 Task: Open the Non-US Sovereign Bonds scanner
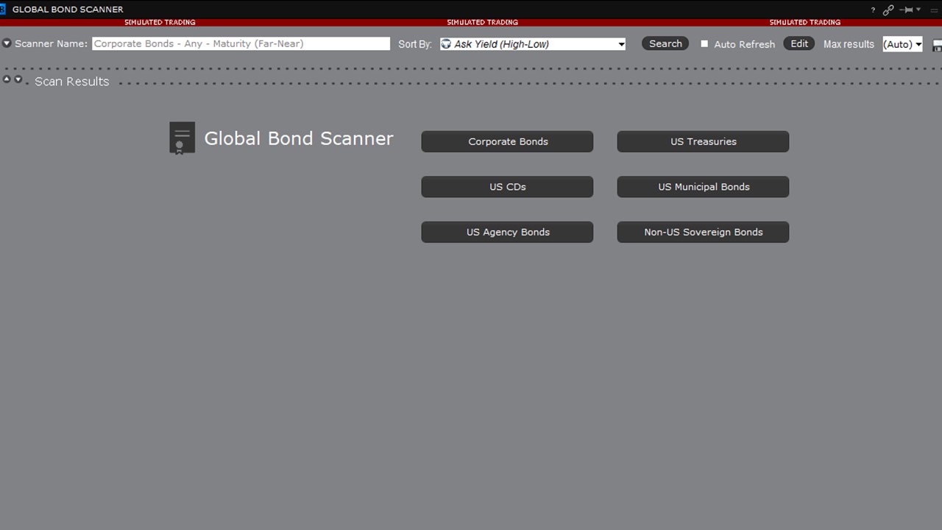tap(703, 232)
